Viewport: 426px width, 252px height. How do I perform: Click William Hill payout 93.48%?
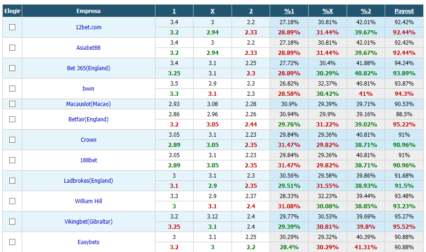tap(404, 196)
